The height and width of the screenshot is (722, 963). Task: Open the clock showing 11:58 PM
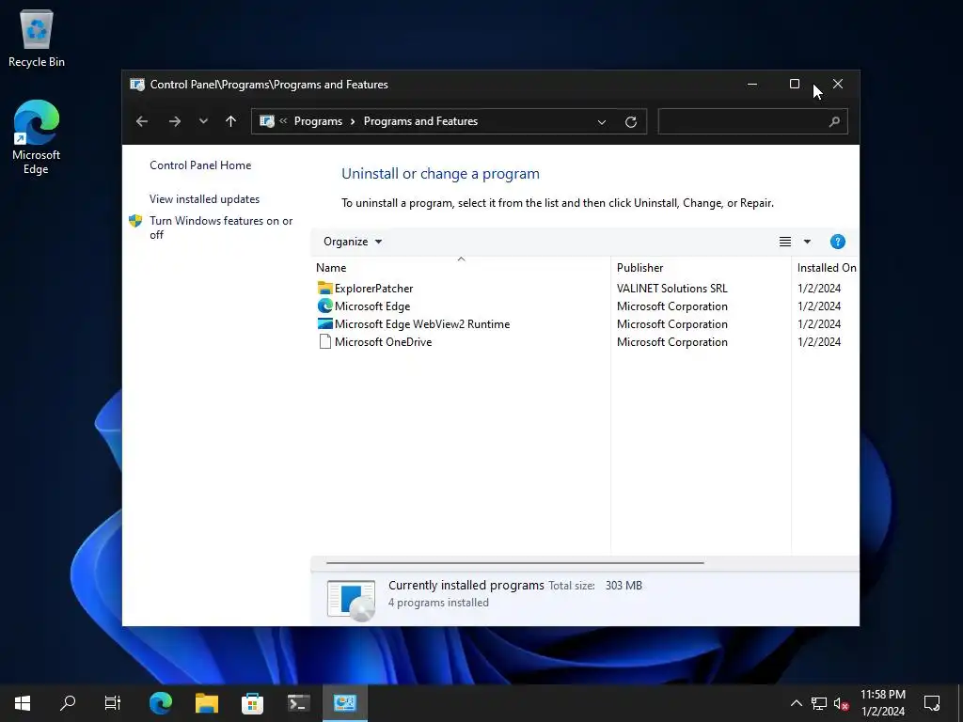tap(882, 703)
